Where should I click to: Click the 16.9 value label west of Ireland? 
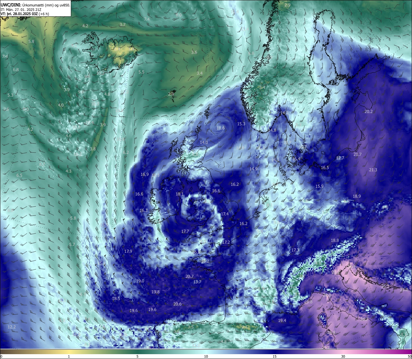coord(145,174)
